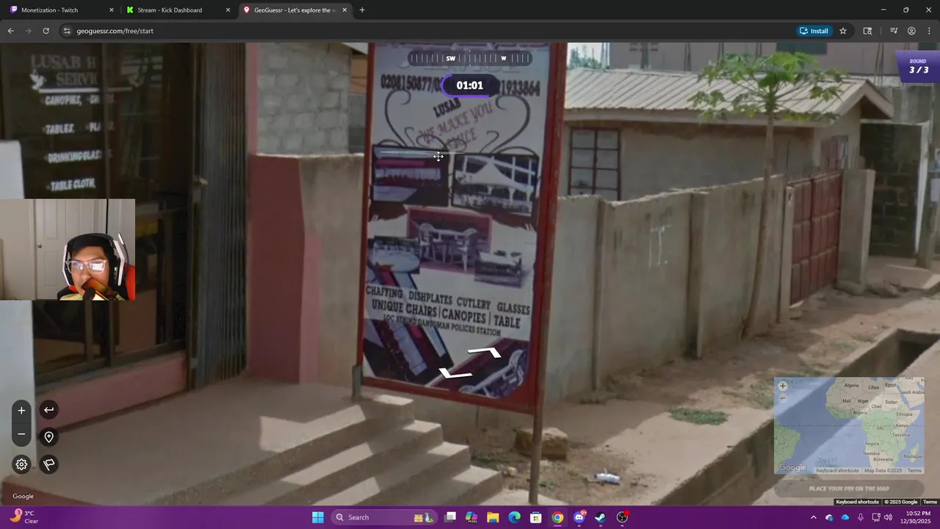Reload the GeoGuessr page
This screenshot has width=940, height=529.
point(46,31)
